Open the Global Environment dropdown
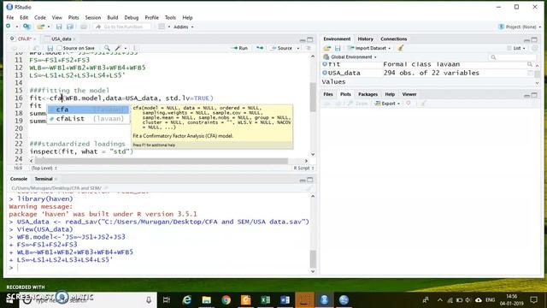 click(350, 57)
